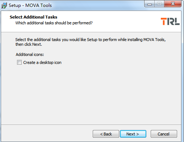The width and height of the screenshot is (184, 142).
Task: Minimize the Setup - MOVA Tools window
Action: tap(150, 4)
